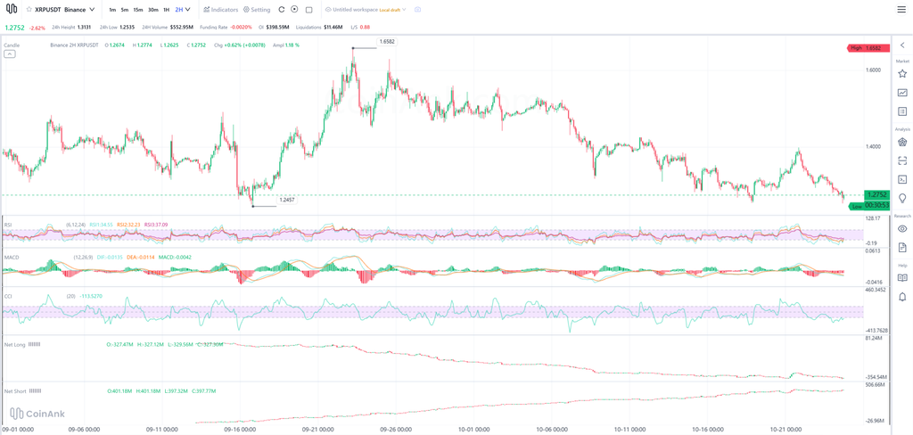Click the Liquidations $11.46M value

[332, 27]
